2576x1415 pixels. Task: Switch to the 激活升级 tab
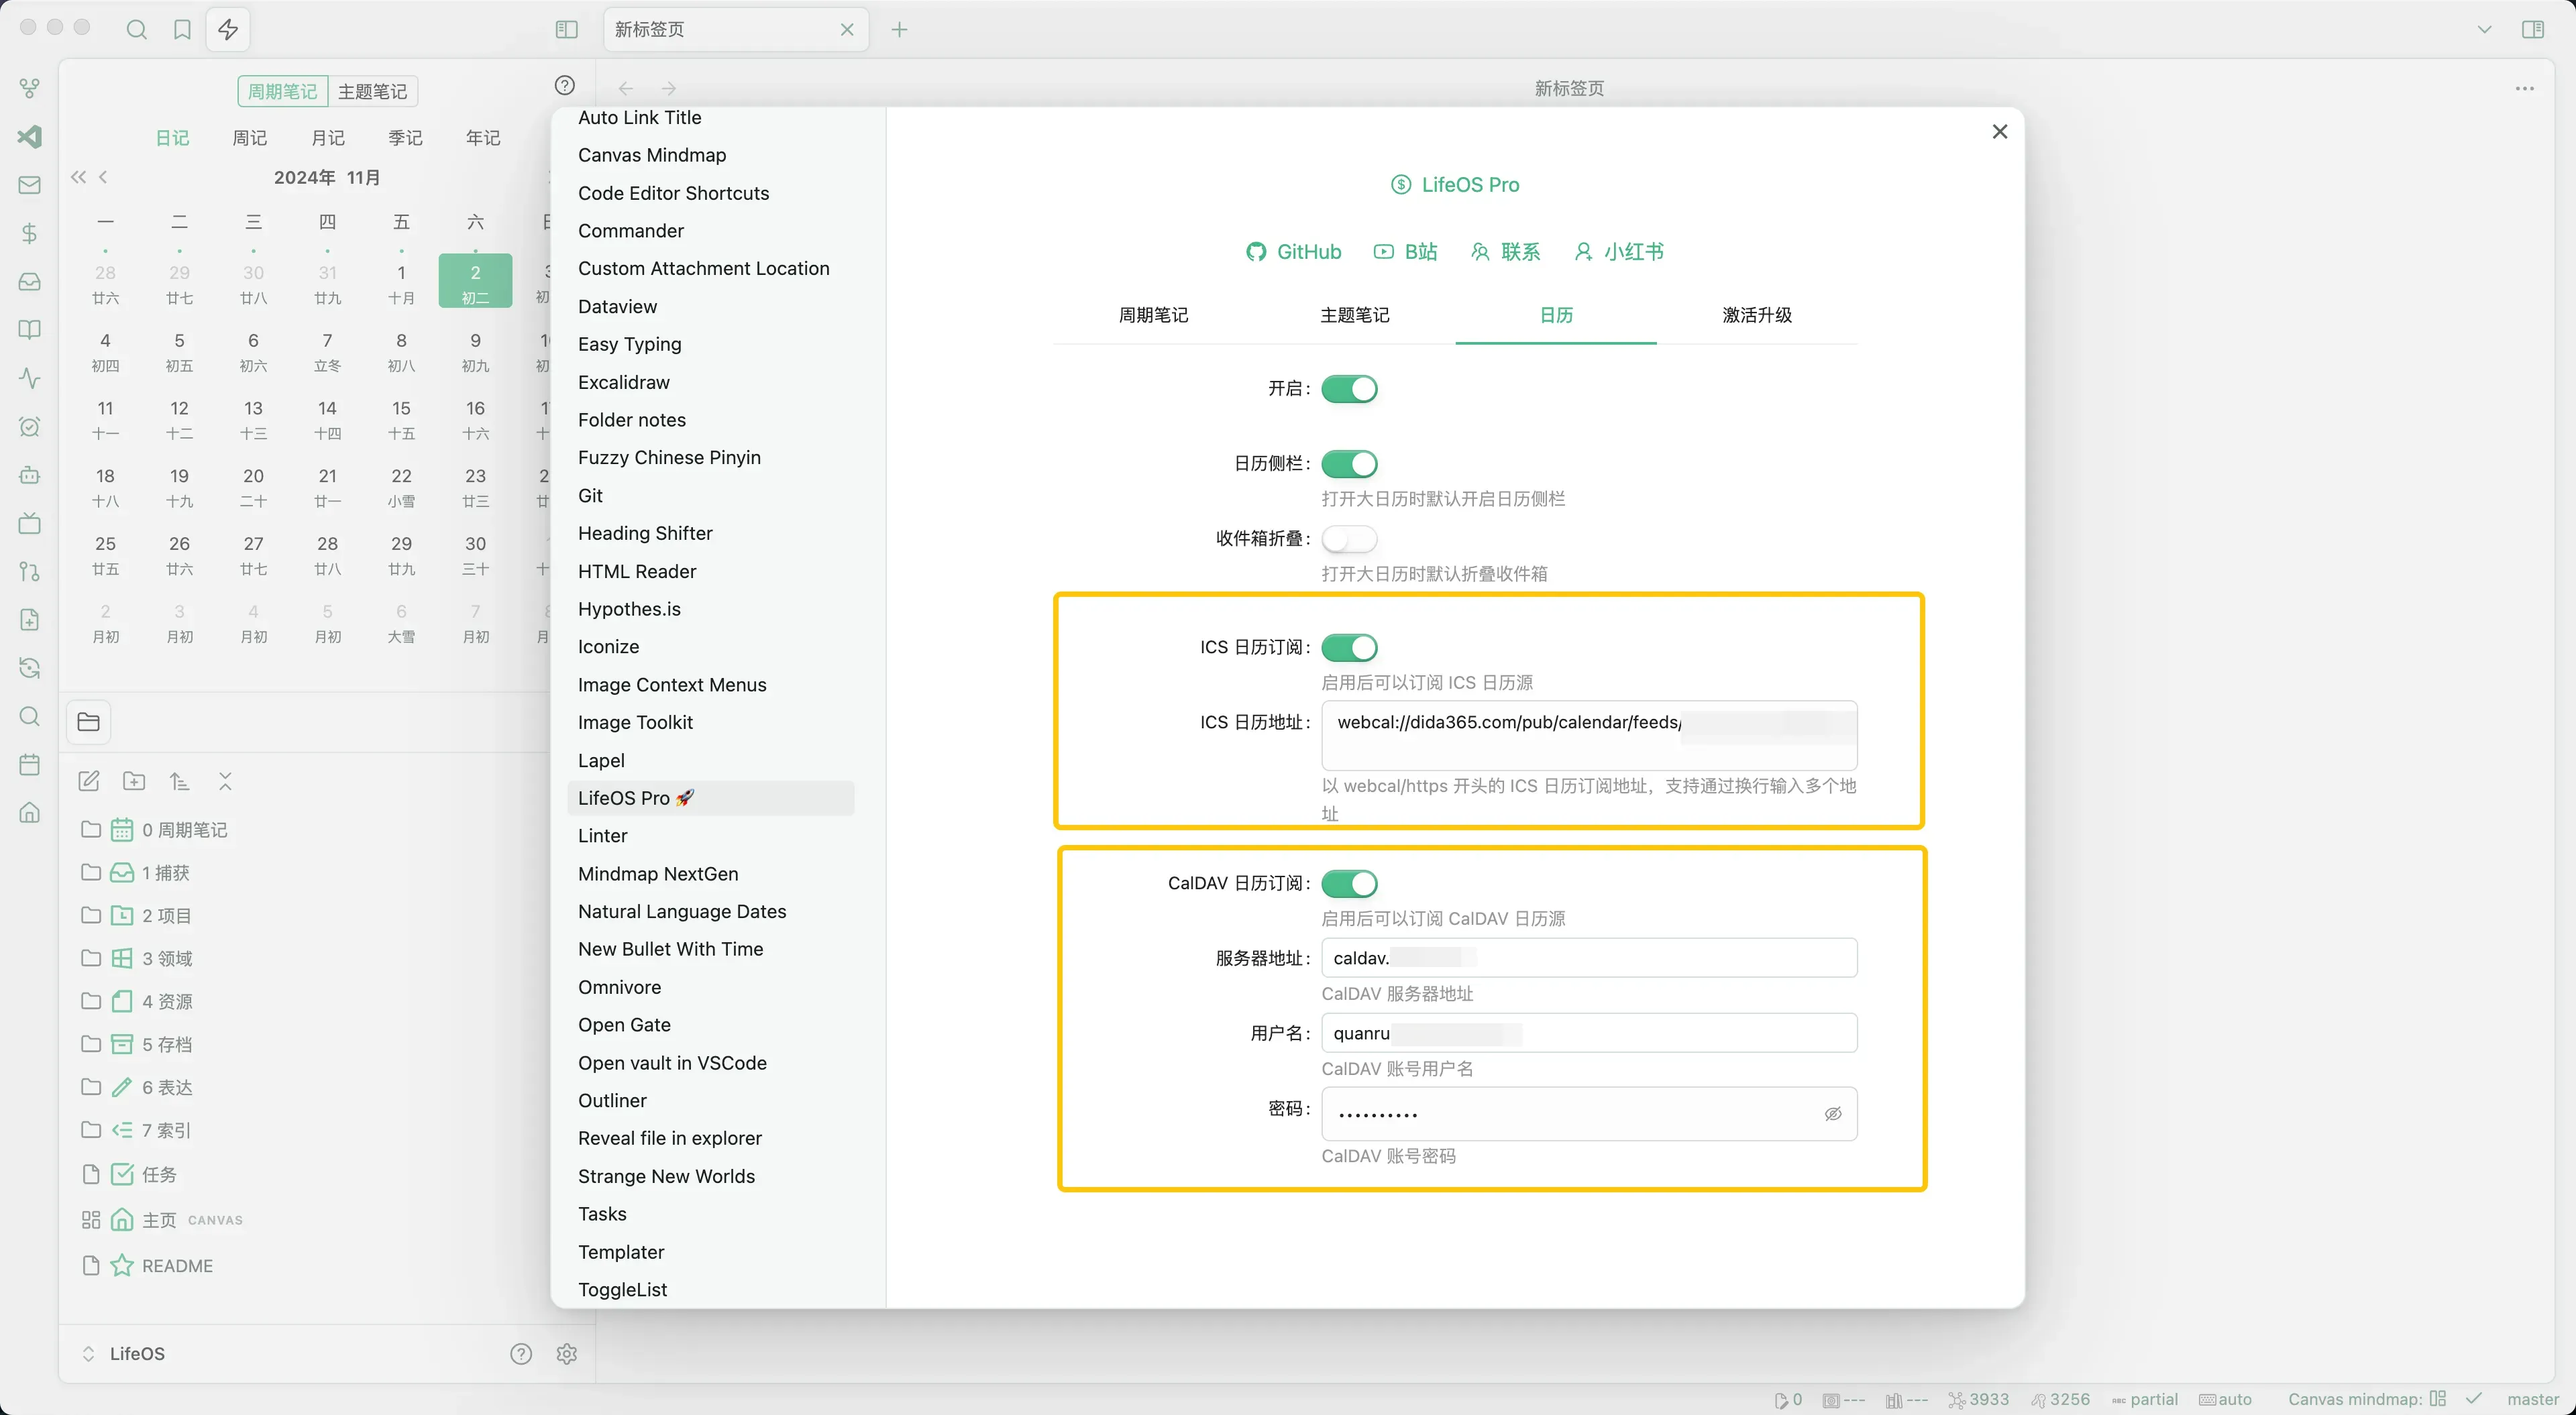[1756, 315]
